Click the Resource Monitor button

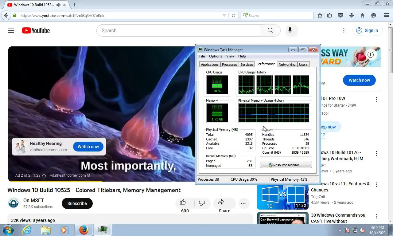(x=286, y=165)
